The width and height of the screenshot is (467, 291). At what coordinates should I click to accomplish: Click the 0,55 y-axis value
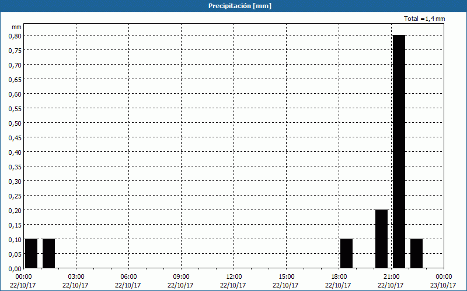click(15, 108)
